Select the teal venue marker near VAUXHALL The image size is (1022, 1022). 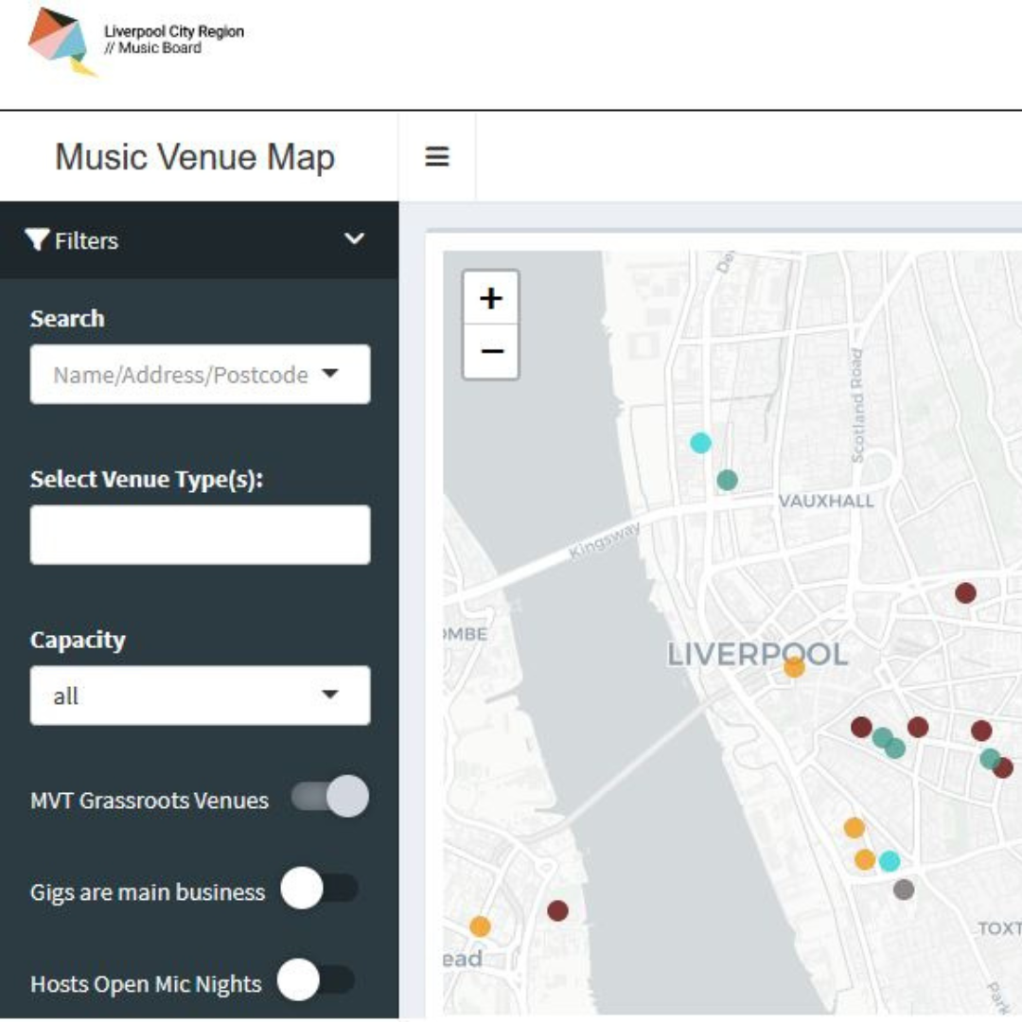[728, 482]
